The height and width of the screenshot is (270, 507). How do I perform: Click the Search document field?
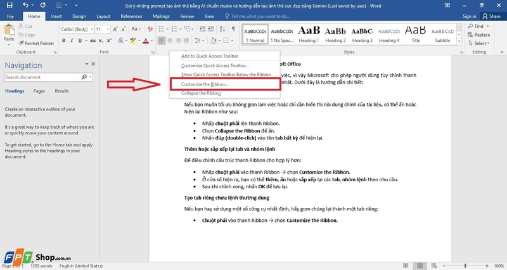43,77
